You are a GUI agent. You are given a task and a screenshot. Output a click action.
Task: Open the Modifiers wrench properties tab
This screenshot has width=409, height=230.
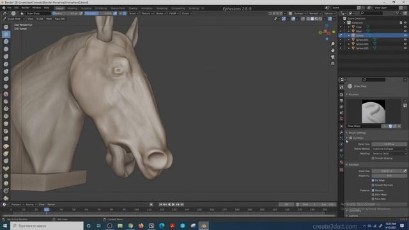[x=341, y=132]
